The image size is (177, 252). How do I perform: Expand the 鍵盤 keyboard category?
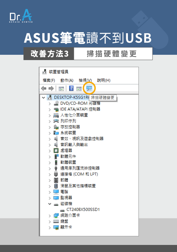pyautogui.click(x=49, y=222)
